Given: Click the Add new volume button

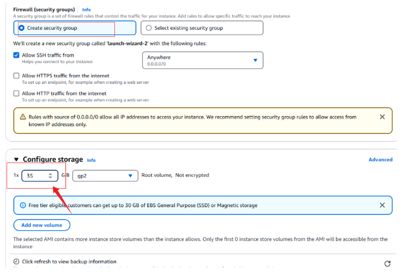Looking at the screenshot, I should coord(42,225).
